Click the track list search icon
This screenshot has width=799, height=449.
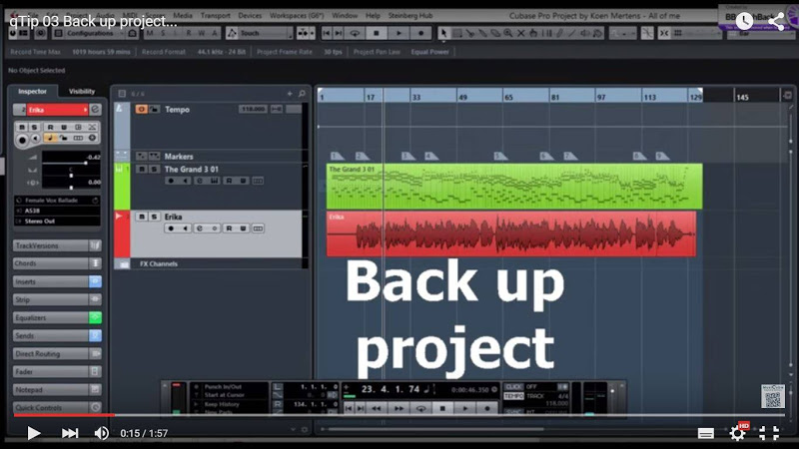tap(302, 94)
